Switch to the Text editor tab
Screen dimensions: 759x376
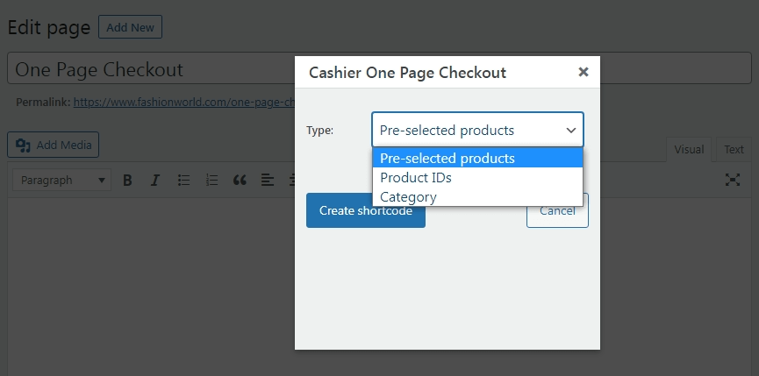(x=734, y=149)
